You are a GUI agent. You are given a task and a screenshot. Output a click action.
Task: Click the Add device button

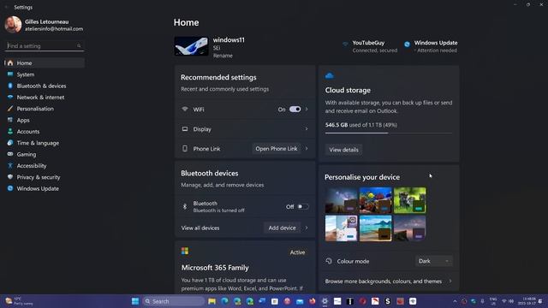pos(282,228)
